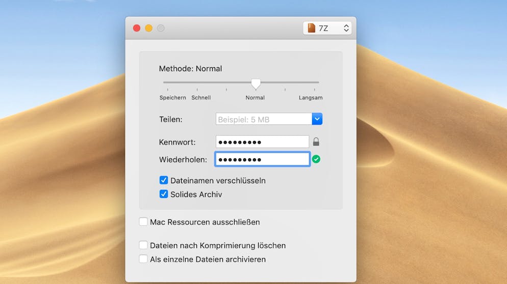Image resolution: width=507 pixels, height=284 pixels.
Task: Enable Als einzelne Dateien archivieren
Action: point(143,259)
